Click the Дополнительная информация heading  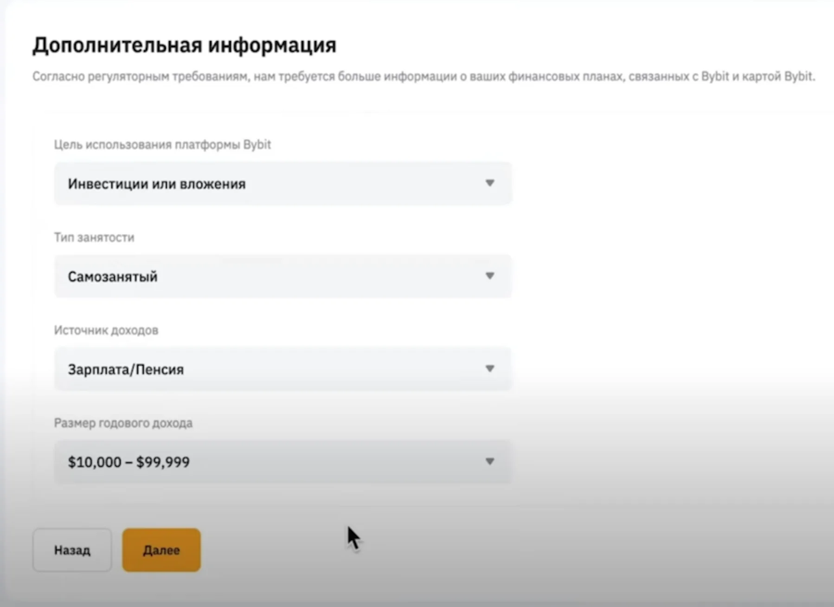[x=184, y=45]
